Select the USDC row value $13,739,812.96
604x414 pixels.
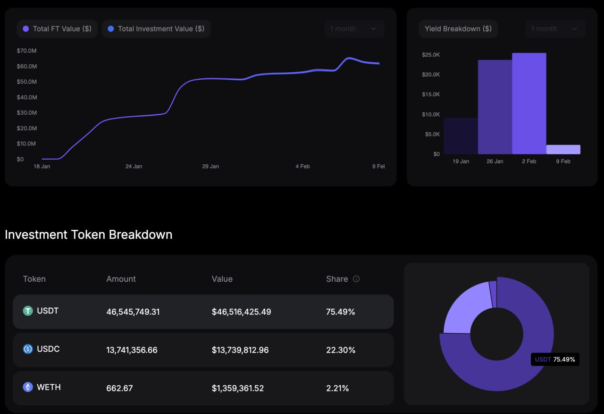[x=240, y=350]
